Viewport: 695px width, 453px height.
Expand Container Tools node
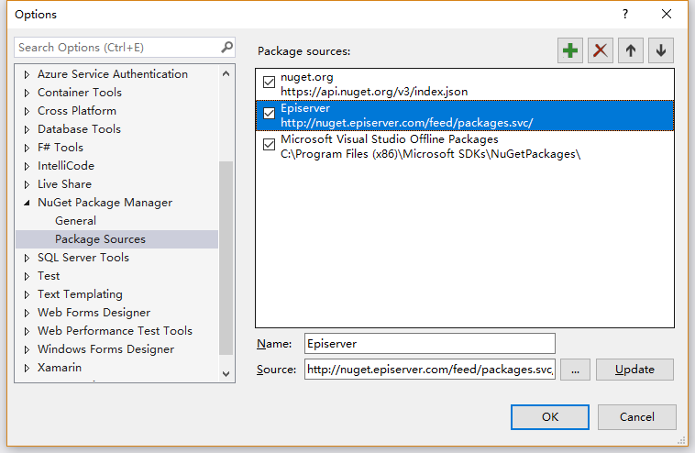[x=27, y=93]
